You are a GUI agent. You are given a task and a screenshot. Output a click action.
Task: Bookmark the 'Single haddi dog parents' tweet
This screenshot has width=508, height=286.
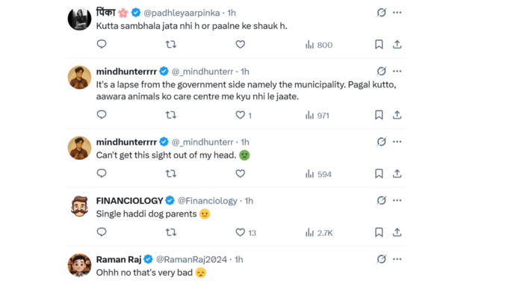(x=379, y=232)
